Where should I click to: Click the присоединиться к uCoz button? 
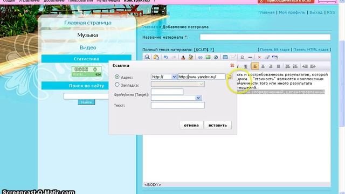click(286, 1)
